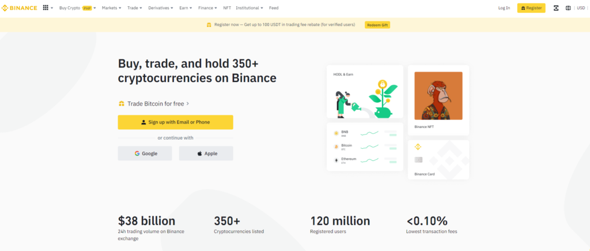Open the language globe icon
Image resolution: width=590 pixels, height=251 pixels.
click(x=568, y=8)
